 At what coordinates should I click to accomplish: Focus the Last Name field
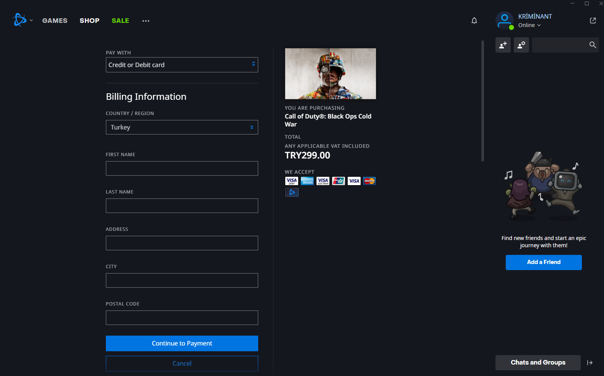tap(182, 206)
